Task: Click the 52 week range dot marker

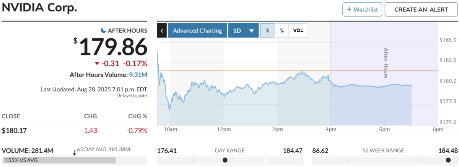Action: pos(448,160)
